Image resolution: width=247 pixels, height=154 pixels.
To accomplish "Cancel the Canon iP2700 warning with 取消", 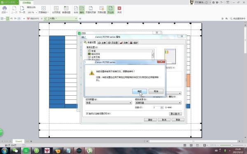I will click(156, 91).
